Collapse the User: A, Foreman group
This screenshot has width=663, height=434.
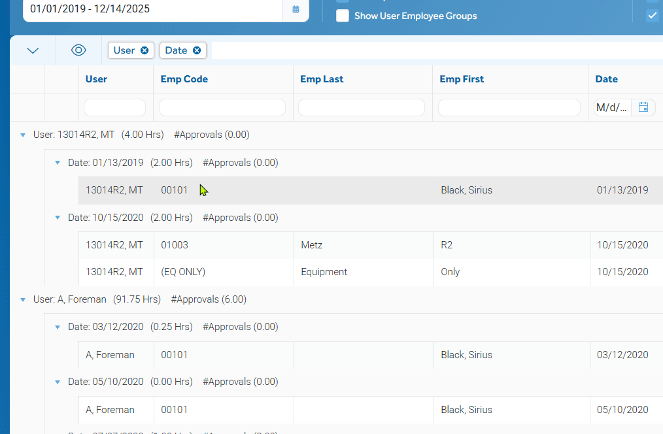coord(24,300)
